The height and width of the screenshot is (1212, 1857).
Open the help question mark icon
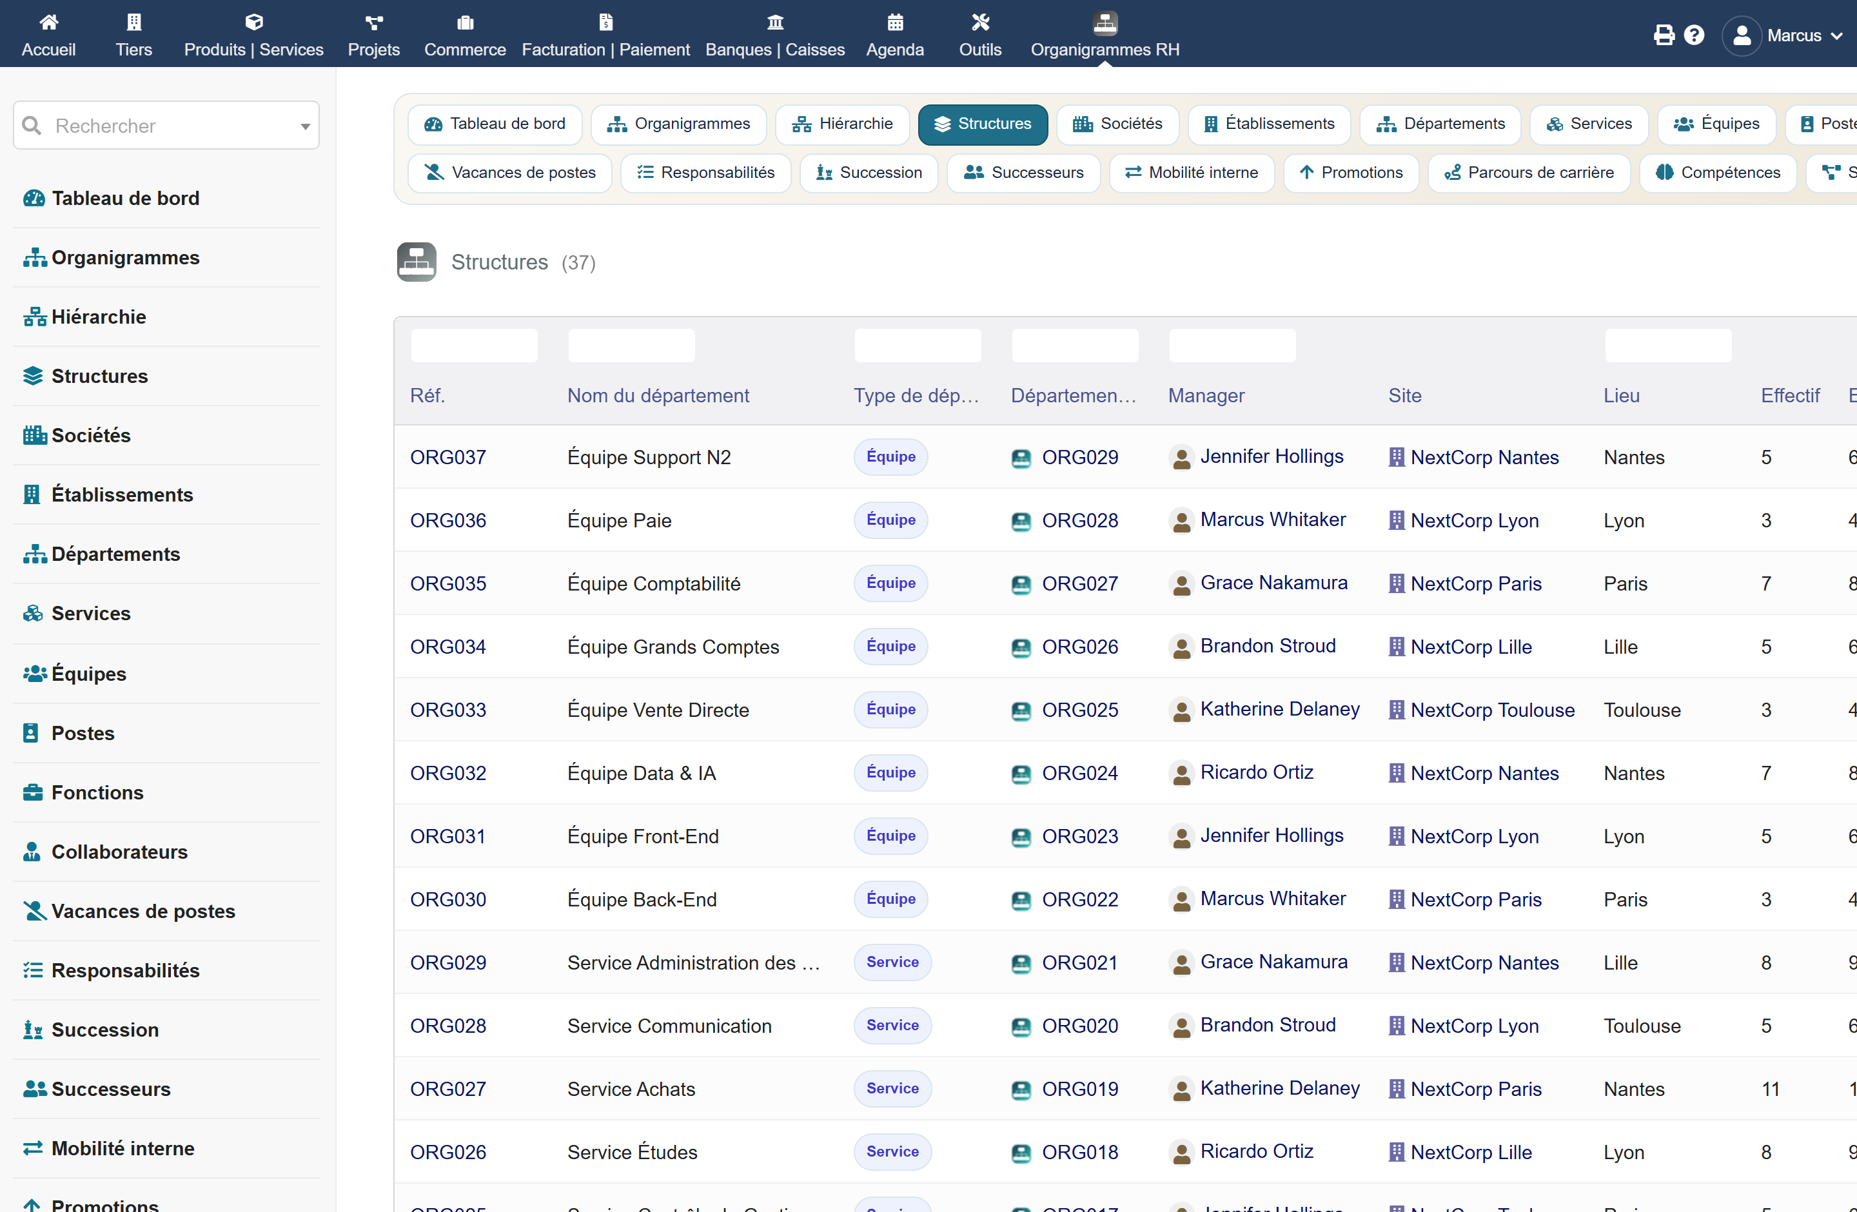pyautogui.click(x=1694, y=35)
